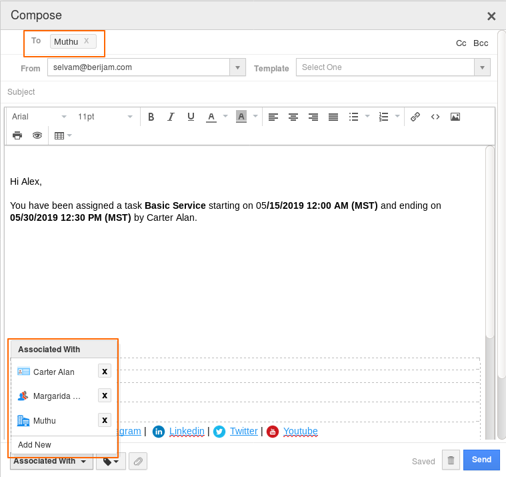Click the Bcc link
The width and height of the screenshot is (506, 477).
coord(481,43)
